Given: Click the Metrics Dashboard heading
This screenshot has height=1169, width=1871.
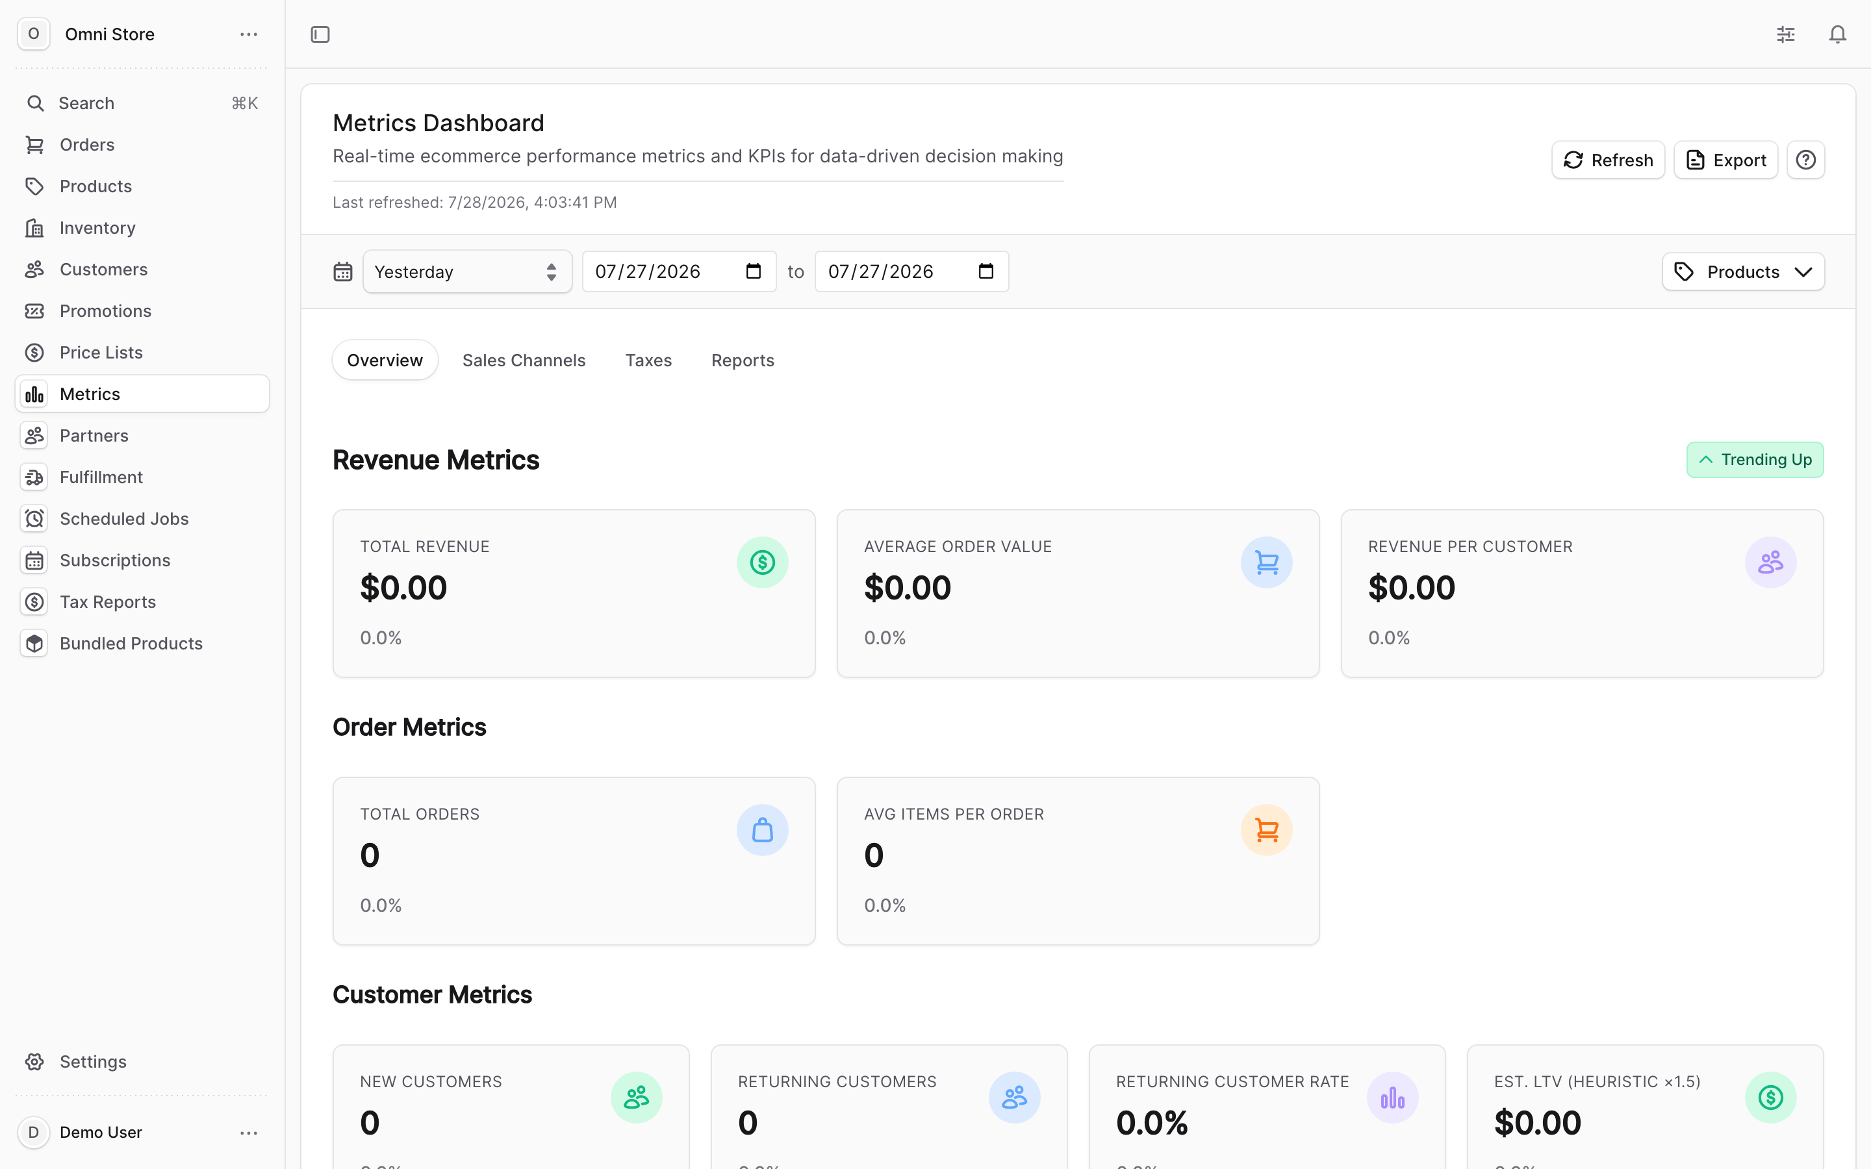Looking at the screenshot, I should click(x=439, y=123).
